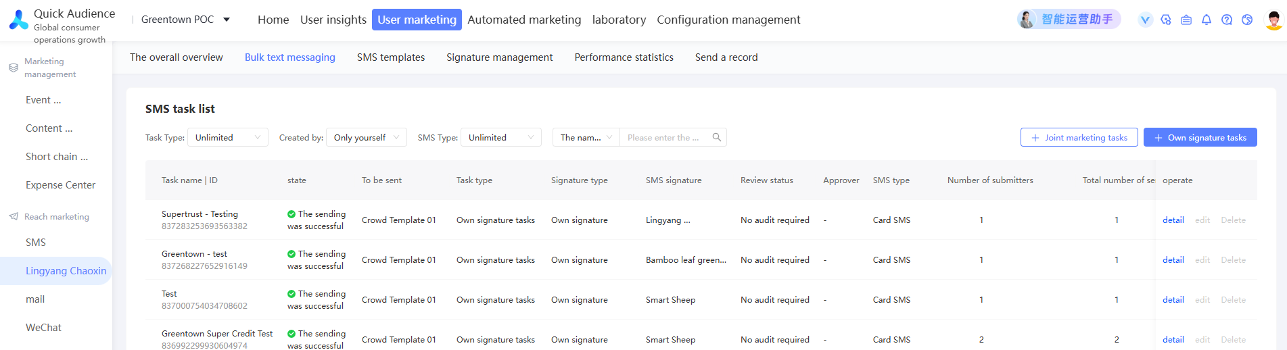
Task: Click the task name search input field
Action: pyautogui.click(x=664, y=137)
